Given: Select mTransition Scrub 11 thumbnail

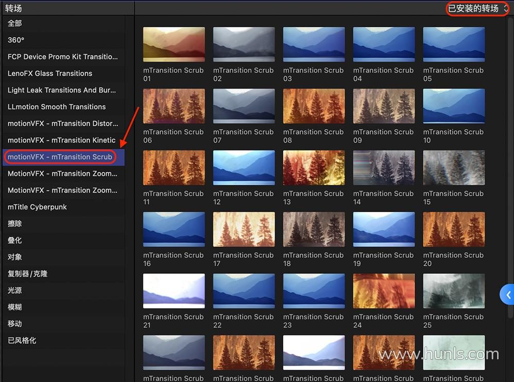Looking at the screenshot, I should coord(174,168).
